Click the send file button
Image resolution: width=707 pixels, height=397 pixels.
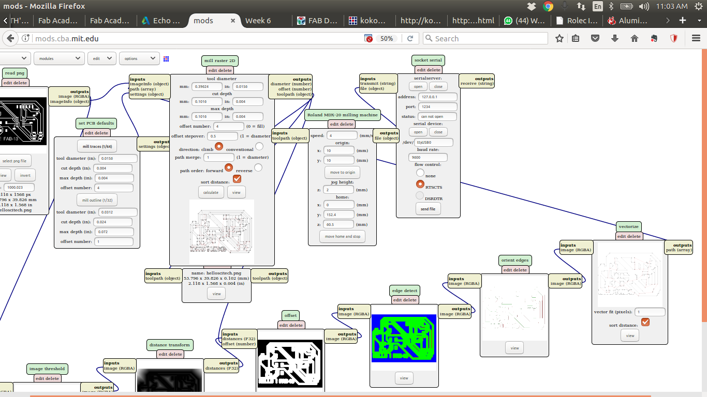(428, 209)
